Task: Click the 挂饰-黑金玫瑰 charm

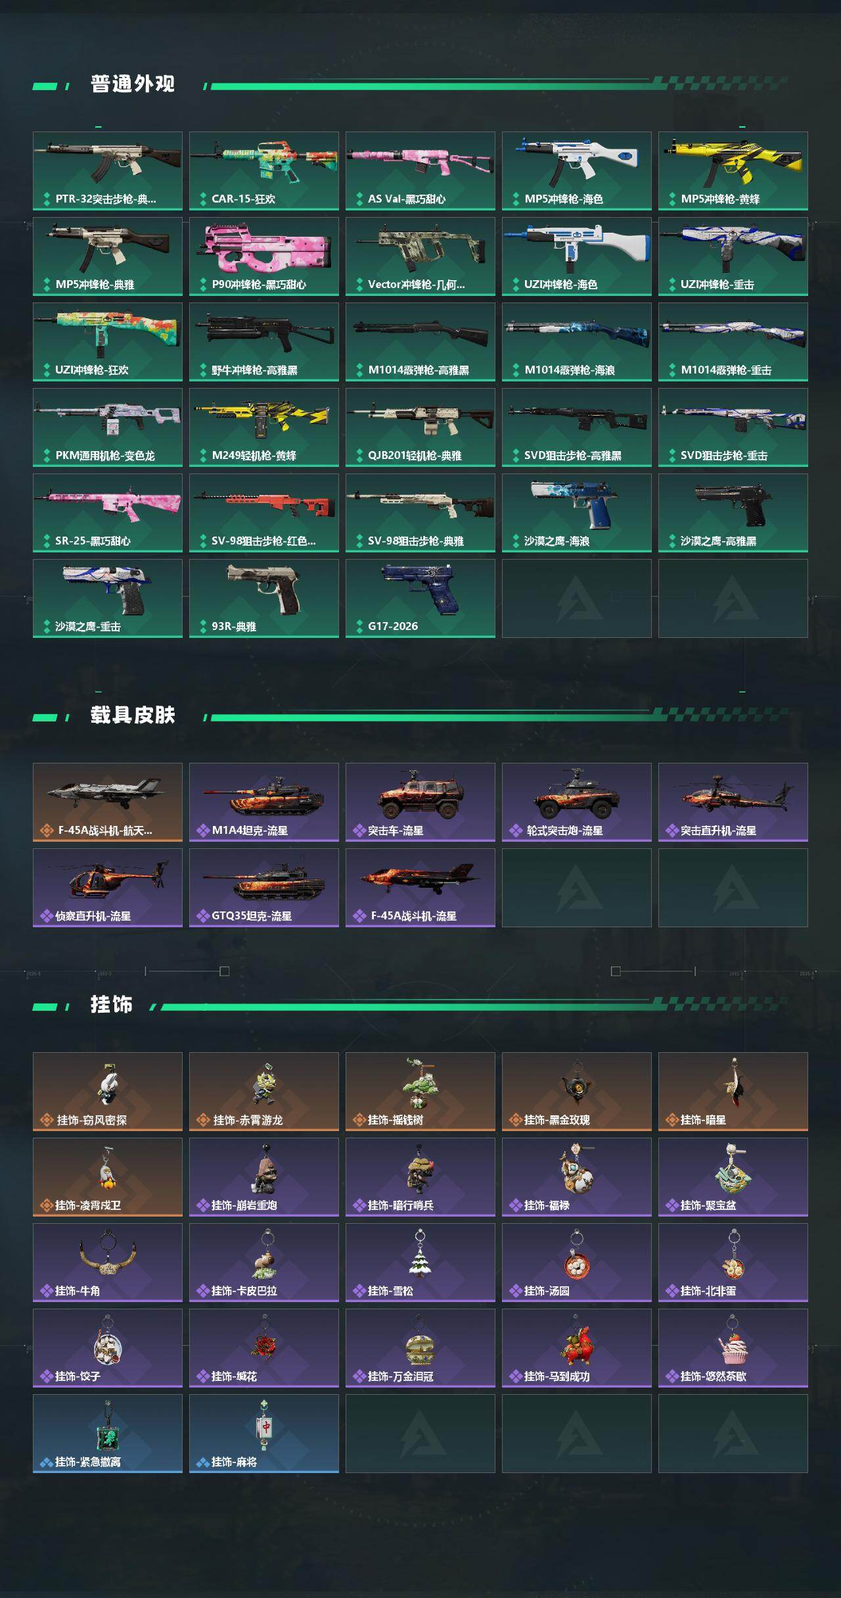Action: (x=577, y=1092)
